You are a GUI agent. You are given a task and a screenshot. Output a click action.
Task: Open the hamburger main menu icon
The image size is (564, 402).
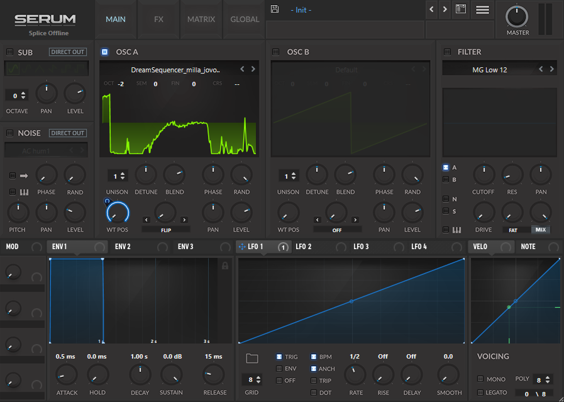(482, 9)
